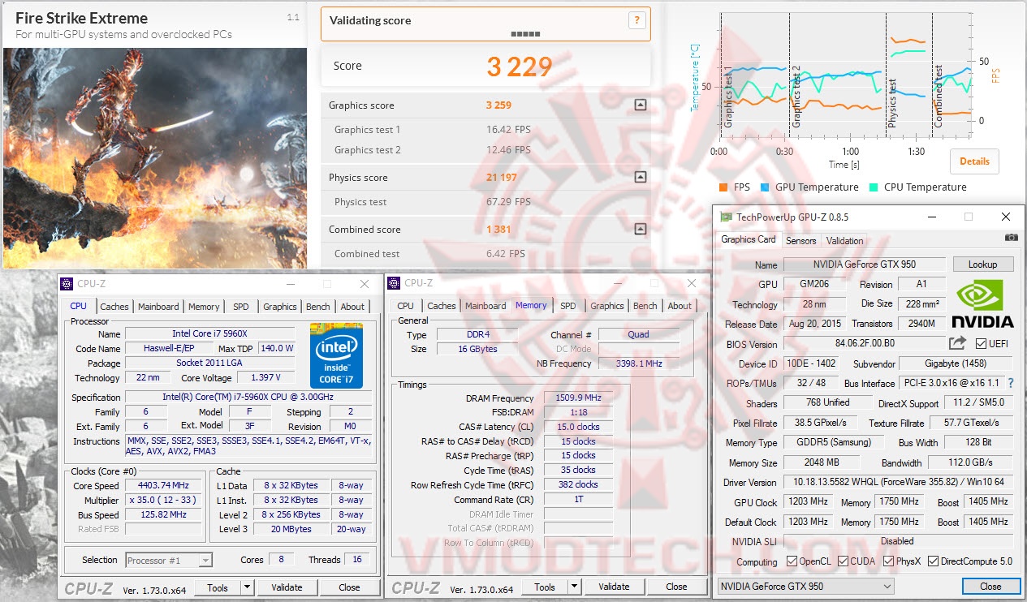Click the overall score 3 229
This screenshot has height=602, width=1027.
520,67
